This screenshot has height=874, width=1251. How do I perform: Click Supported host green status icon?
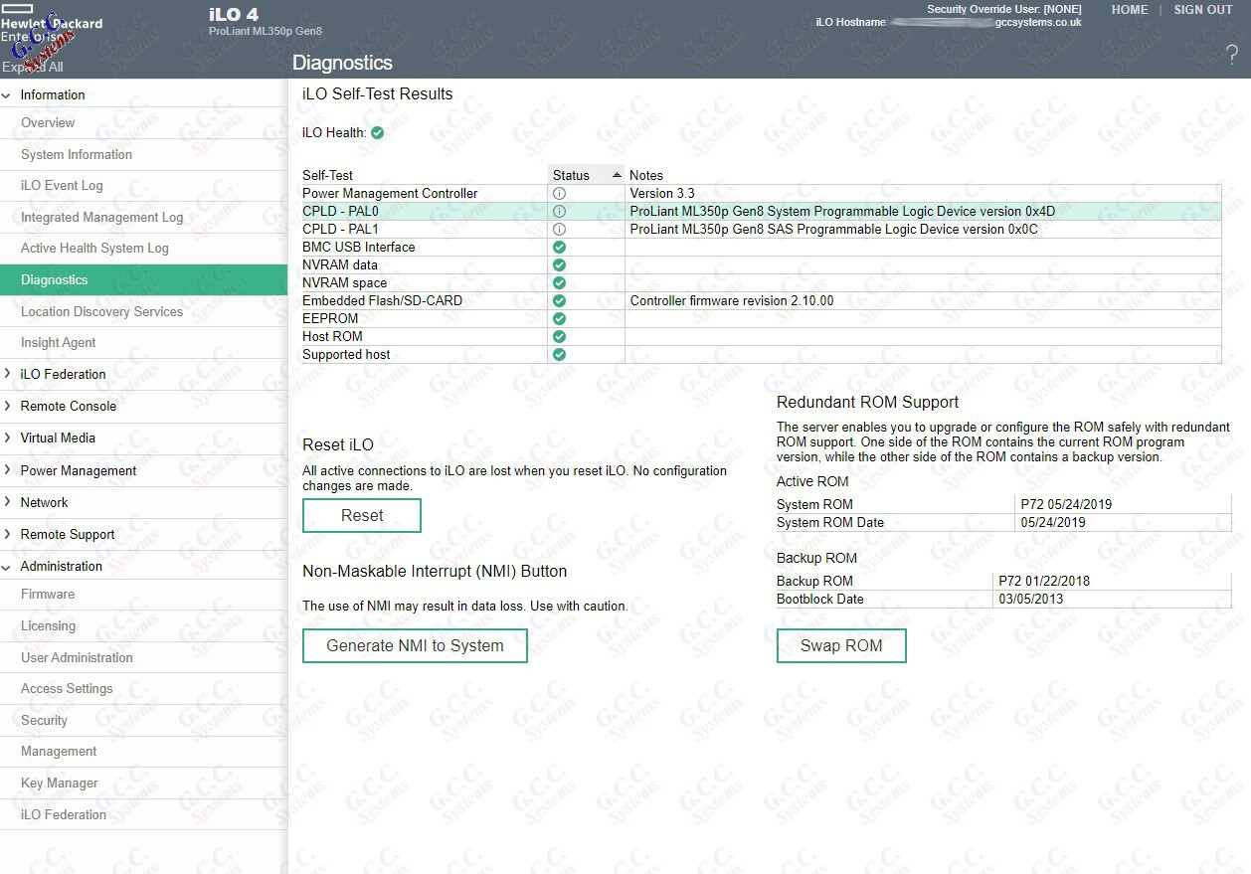[559, 355]
